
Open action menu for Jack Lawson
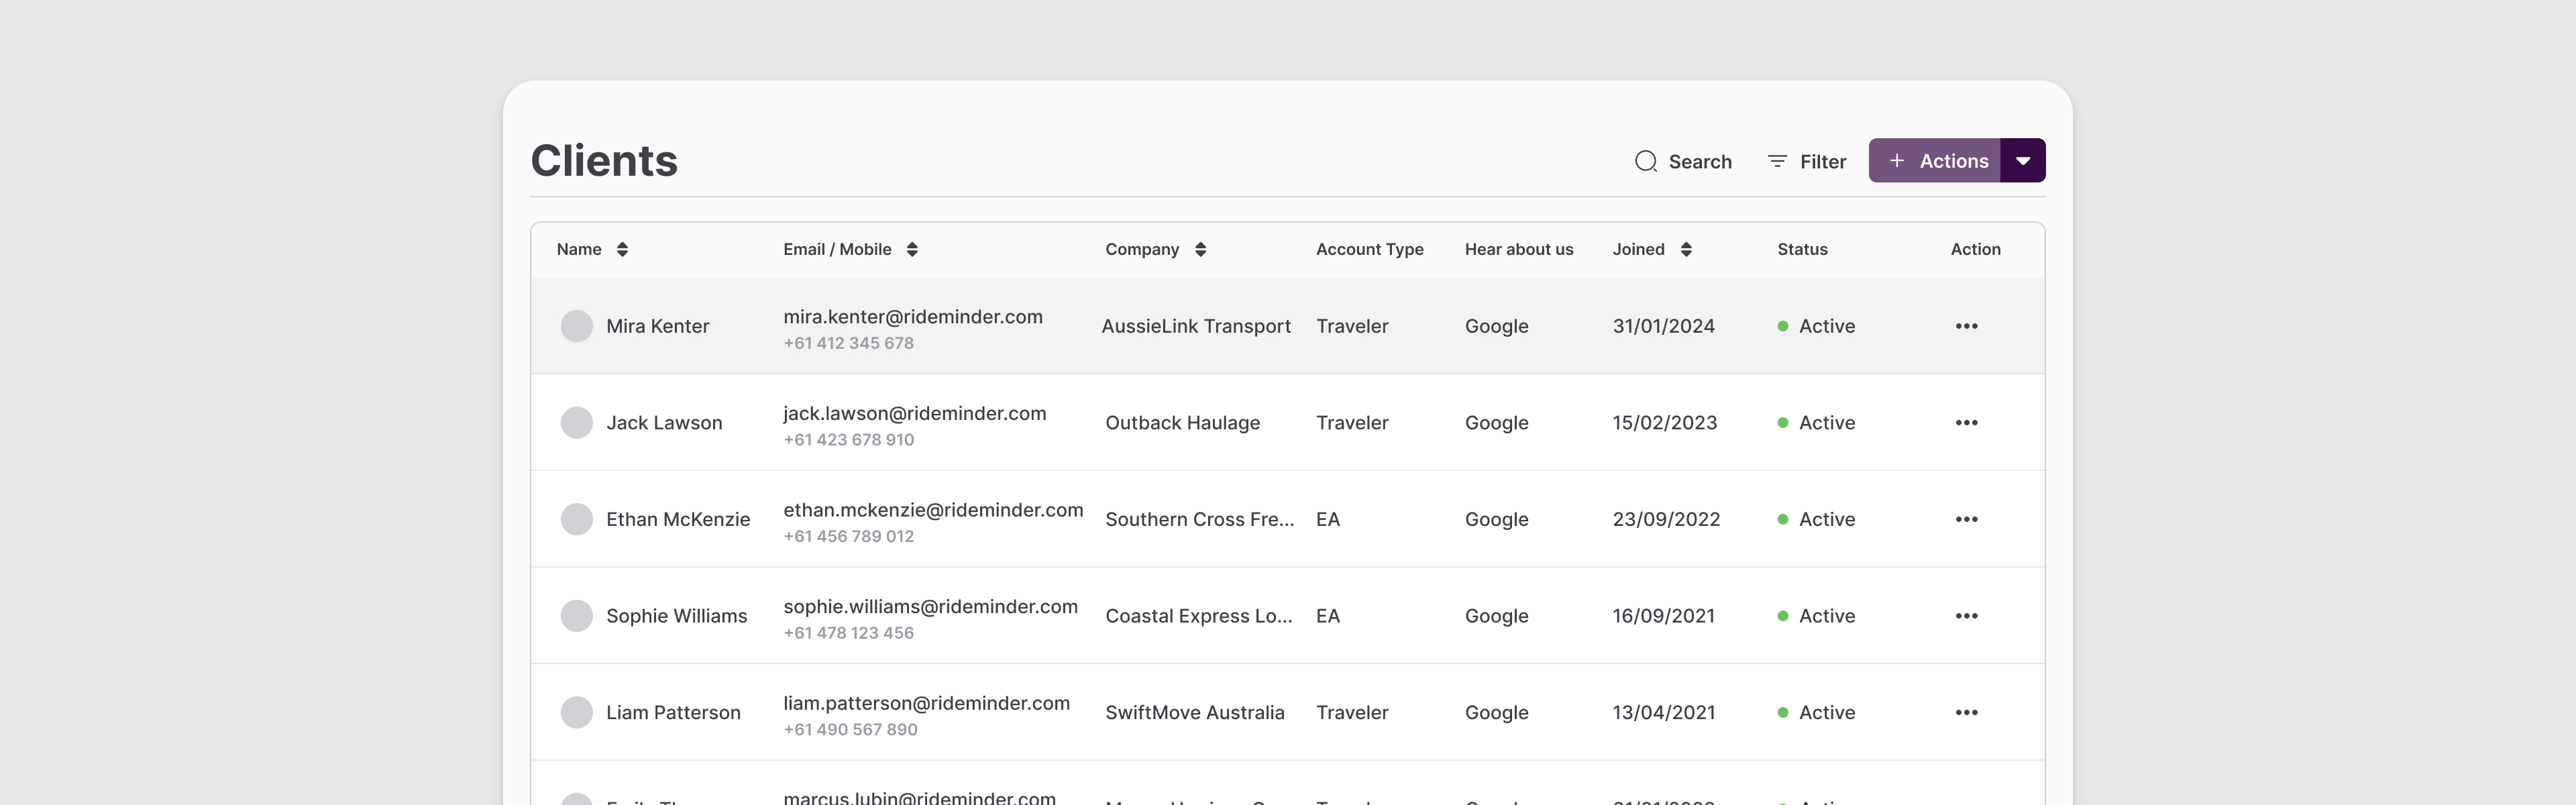pos(1966,423)
